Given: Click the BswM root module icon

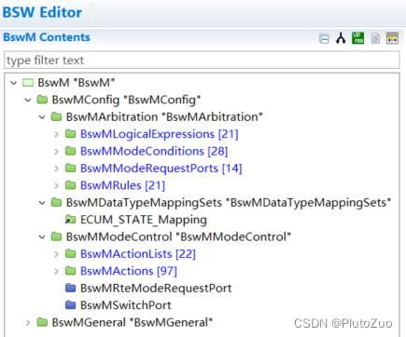Looking at the screenshot, I should tap(28, 83).
